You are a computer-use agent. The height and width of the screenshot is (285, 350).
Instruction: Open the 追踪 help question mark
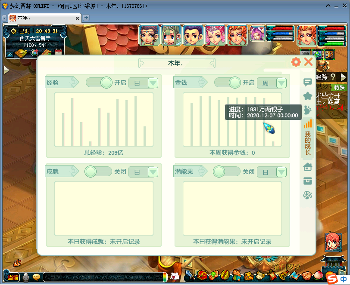coord(333,77)
